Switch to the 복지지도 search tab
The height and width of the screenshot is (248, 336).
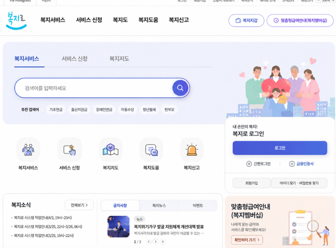click(119, 58)
